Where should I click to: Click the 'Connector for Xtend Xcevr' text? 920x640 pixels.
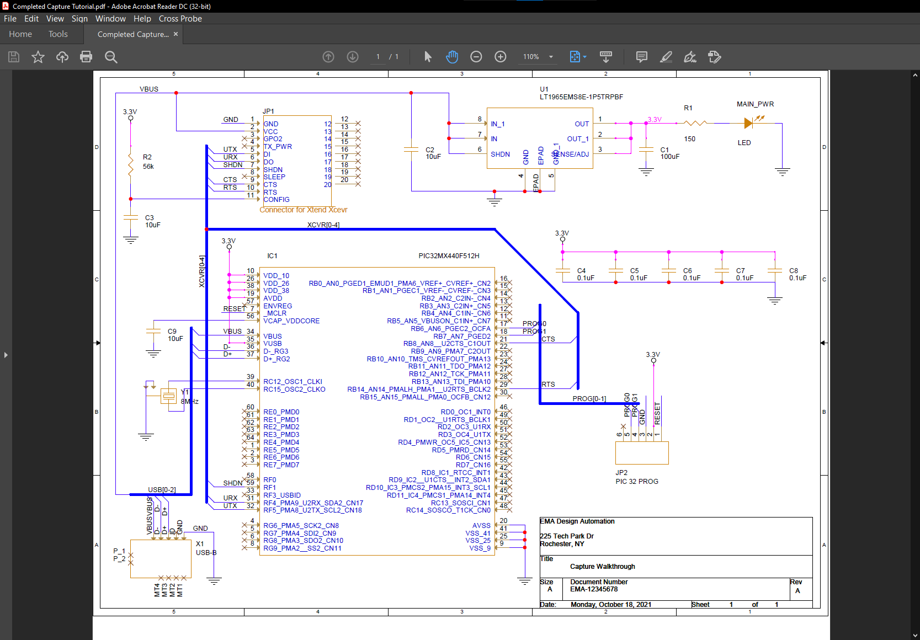304,210
